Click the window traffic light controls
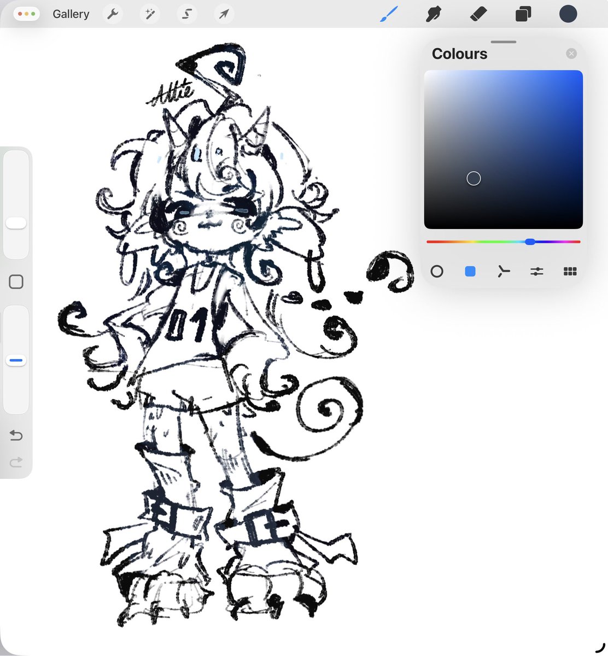The height and width of the screenshot is (656, 608). (x=27, y=14)
